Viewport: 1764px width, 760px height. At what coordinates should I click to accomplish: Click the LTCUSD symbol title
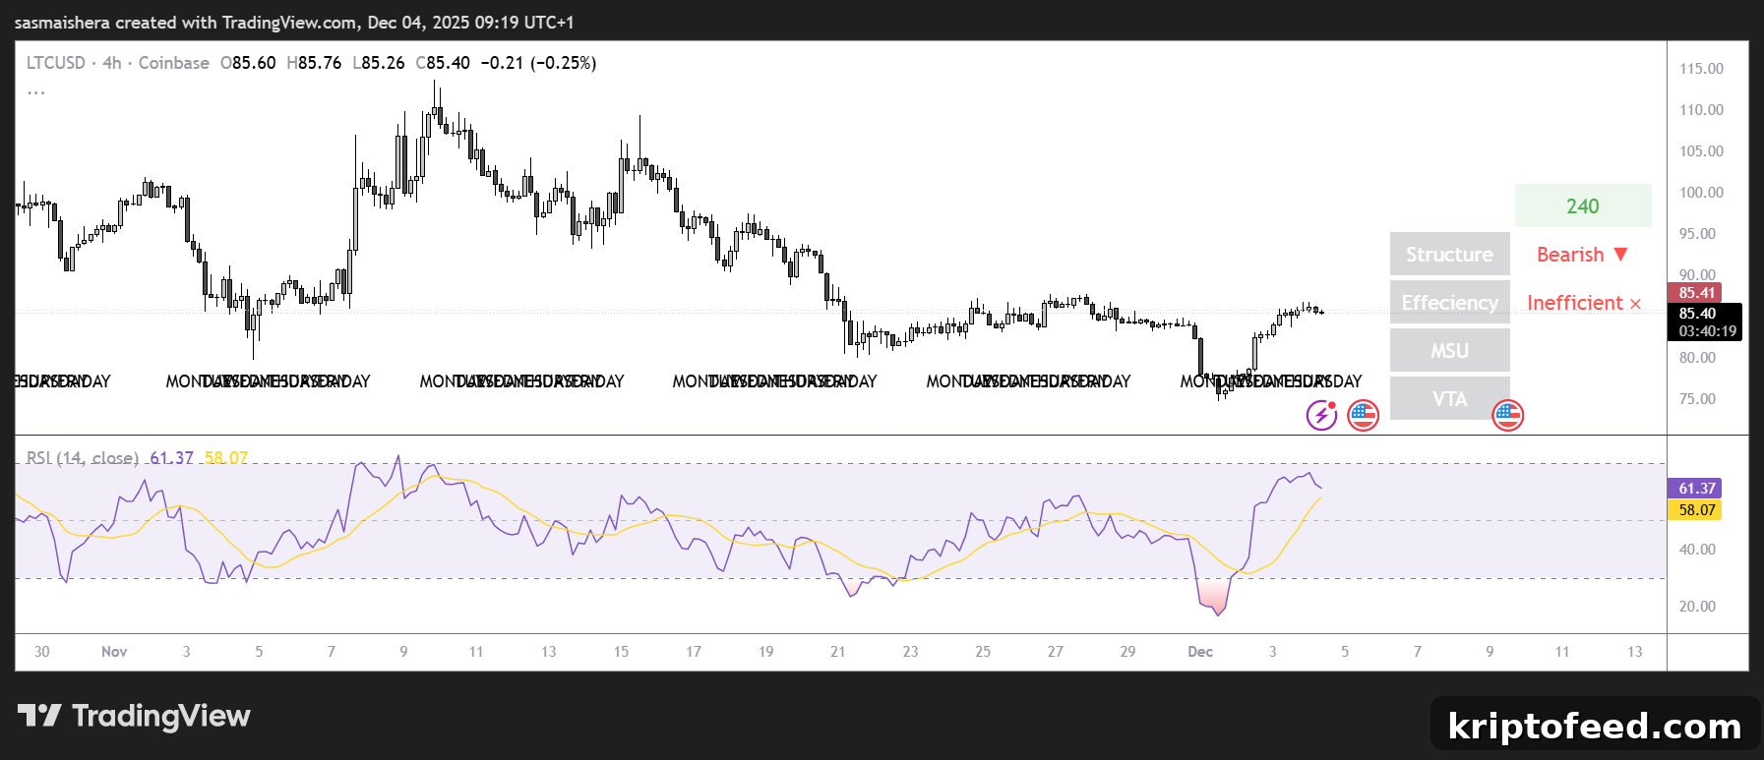[x=56, y=63]
